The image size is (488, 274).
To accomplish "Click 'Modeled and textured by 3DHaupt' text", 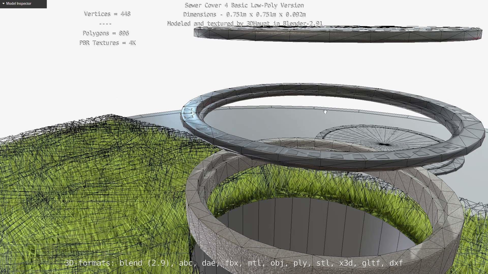I will [245, 24].
